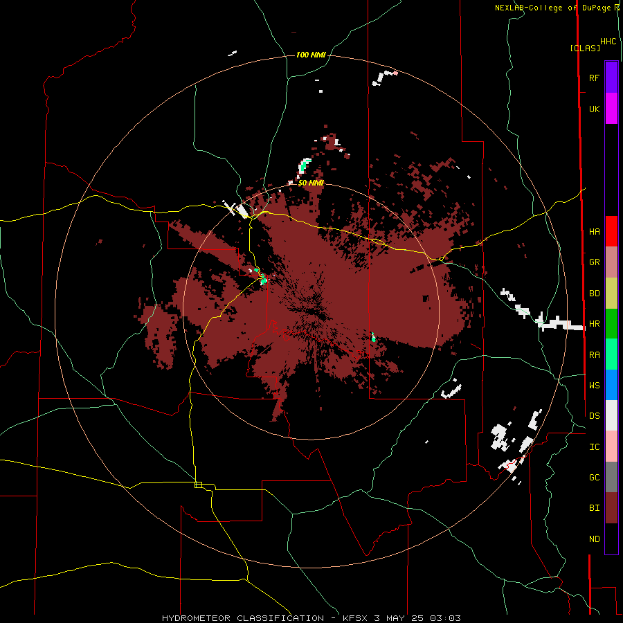Click the GR legend label
This screenshot has height=623, width=623.
click(x=594, y=262)
